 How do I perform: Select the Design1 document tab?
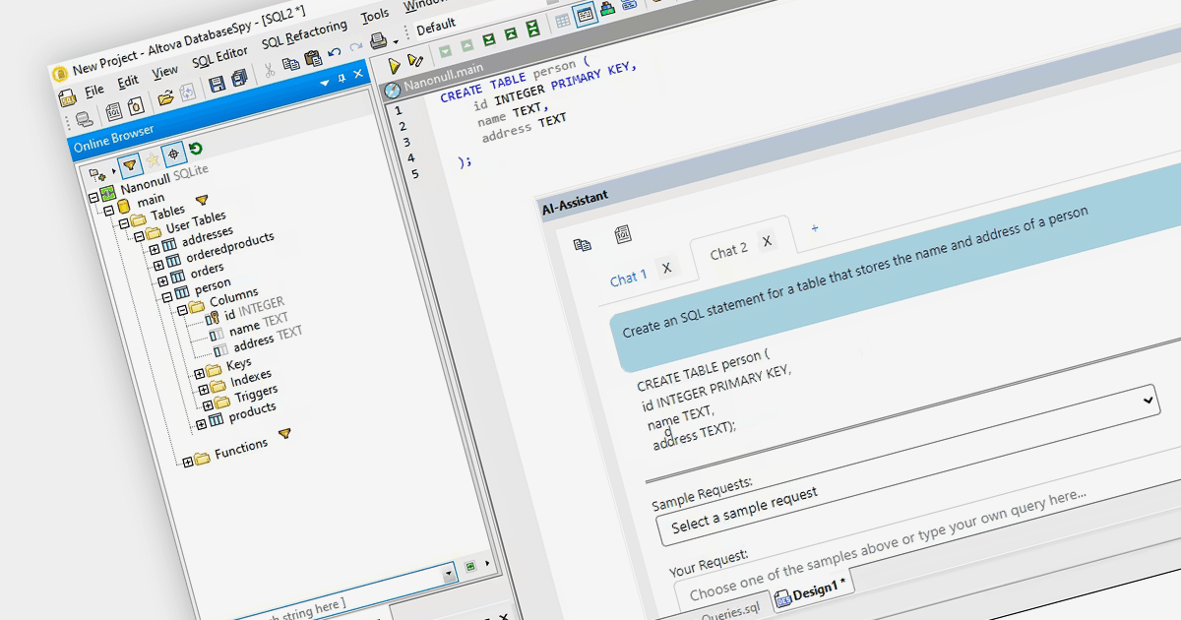(812, 589)
